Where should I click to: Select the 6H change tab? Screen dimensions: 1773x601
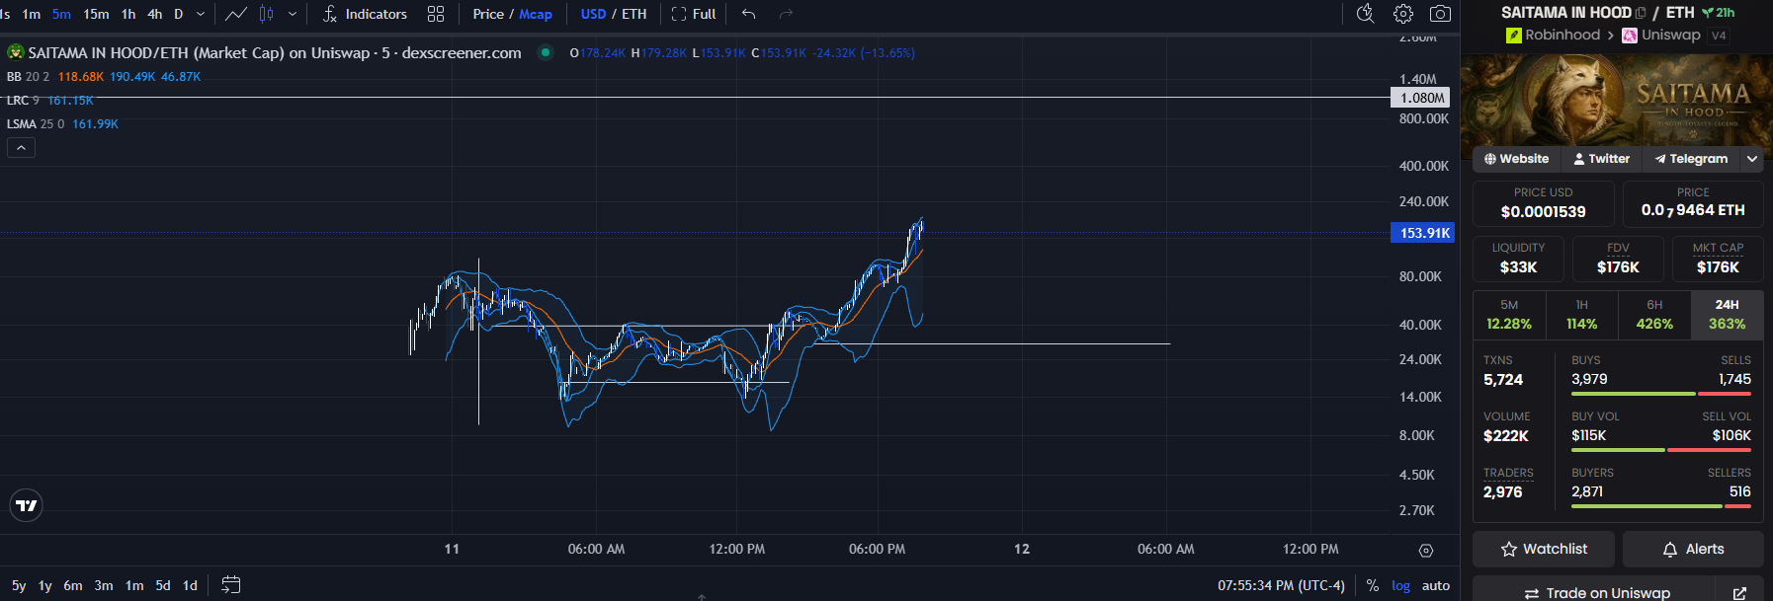[x=1654, y=315]
